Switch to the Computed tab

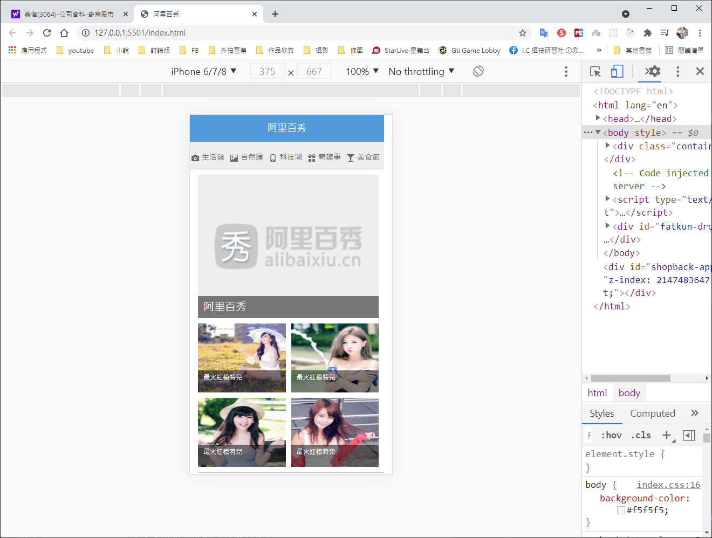click(x=653, y=413)
